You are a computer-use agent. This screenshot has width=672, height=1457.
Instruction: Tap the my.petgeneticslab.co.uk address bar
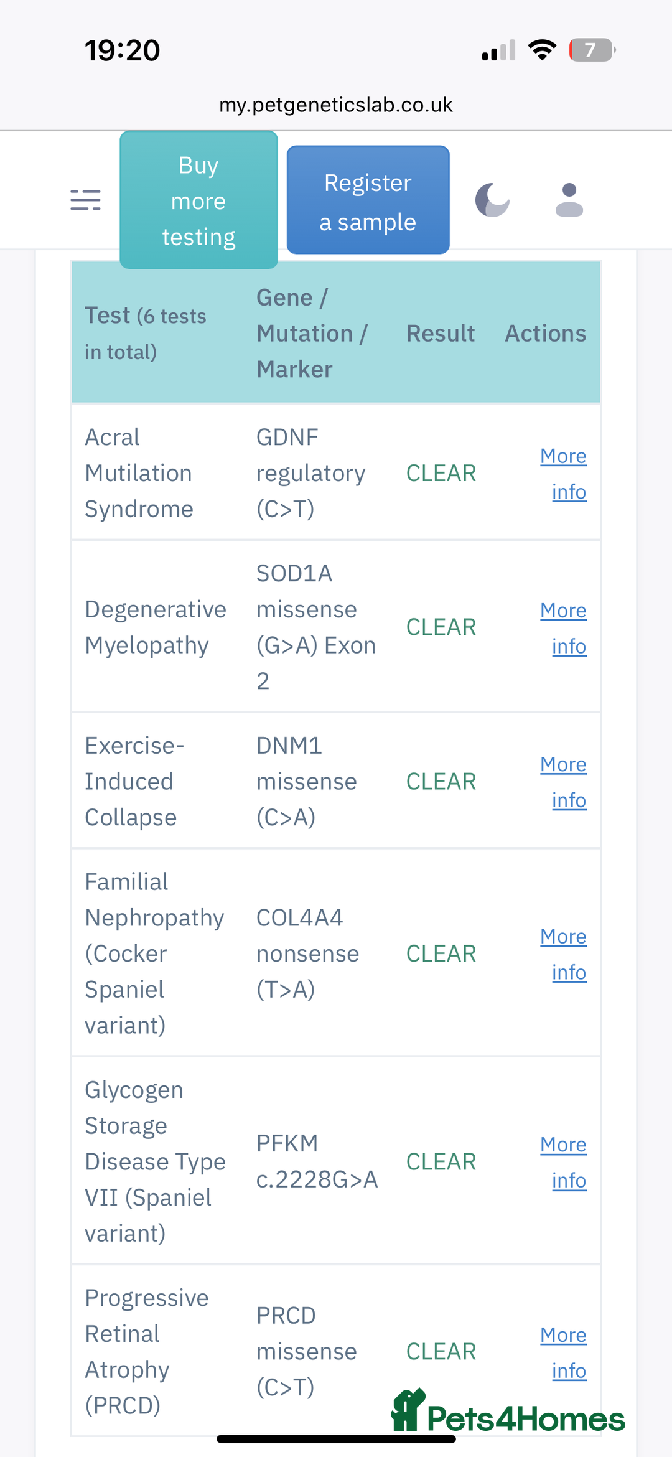(336, 105)
